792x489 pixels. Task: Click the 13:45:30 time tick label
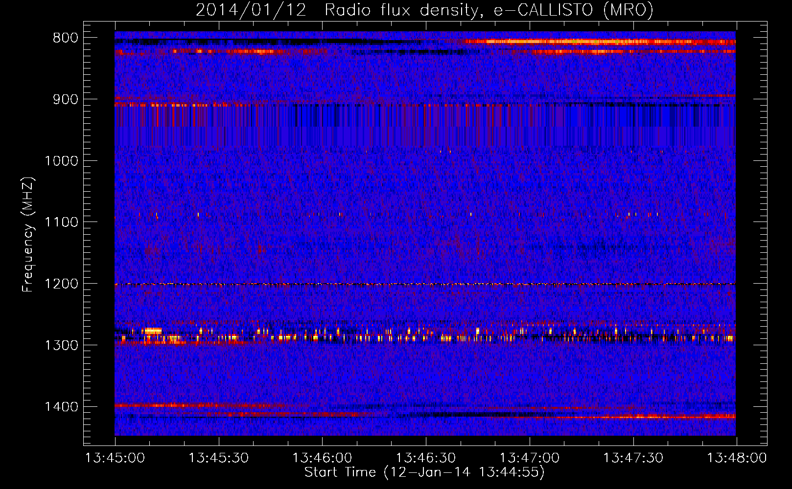coord(219,458)
